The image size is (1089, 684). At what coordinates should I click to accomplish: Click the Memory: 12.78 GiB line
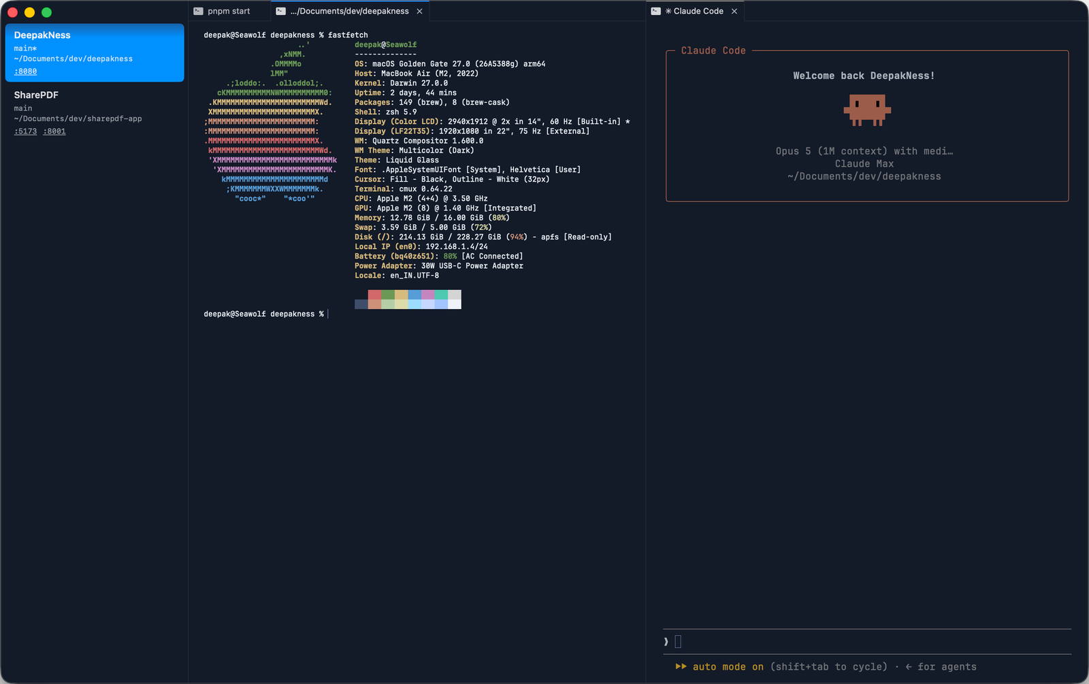tap(432, 218)
